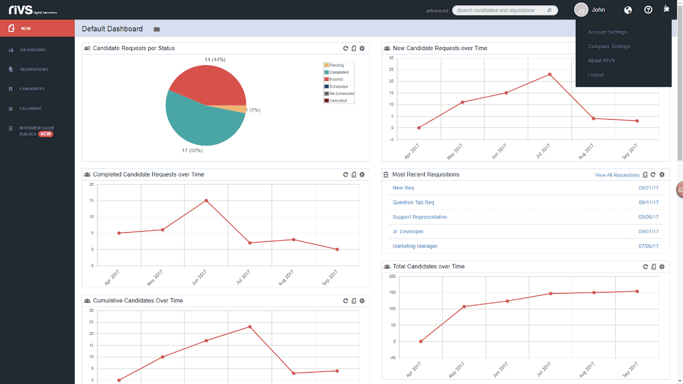This screenshot has height=384, width=683.
Task: Click the search magnifier icon
Action: click(550, 10)
